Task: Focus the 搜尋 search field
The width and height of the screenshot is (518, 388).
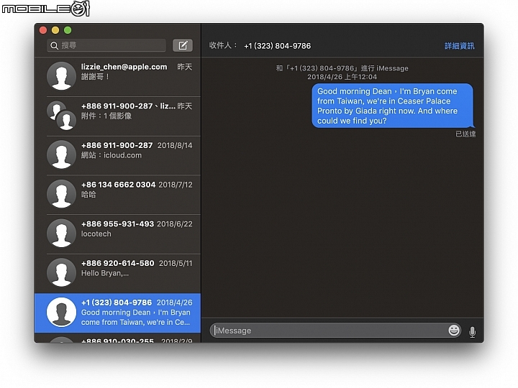Action: (x=106, y=45)
